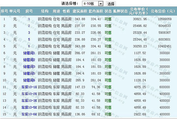
Task: Click the 房号 column header
Action: click(29, 11)
